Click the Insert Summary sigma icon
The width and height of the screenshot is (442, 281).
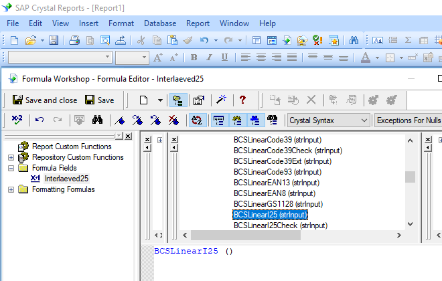pyautogui.click(x=408, y=40)
